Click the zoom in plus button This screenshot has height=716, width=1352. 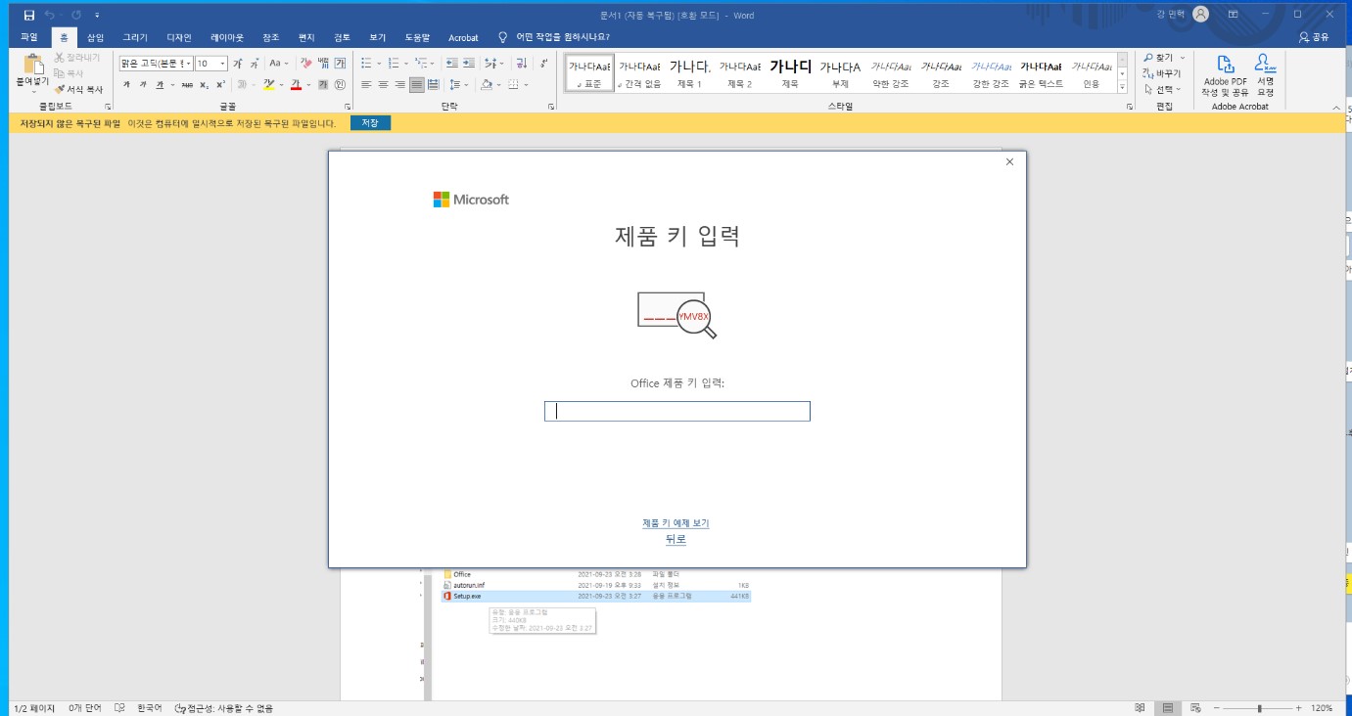(x=1299, y=707)
